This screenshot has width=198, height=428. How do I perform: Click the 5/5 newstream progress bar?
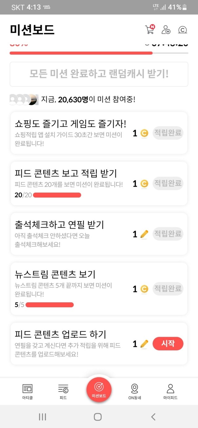coord(49,305)
